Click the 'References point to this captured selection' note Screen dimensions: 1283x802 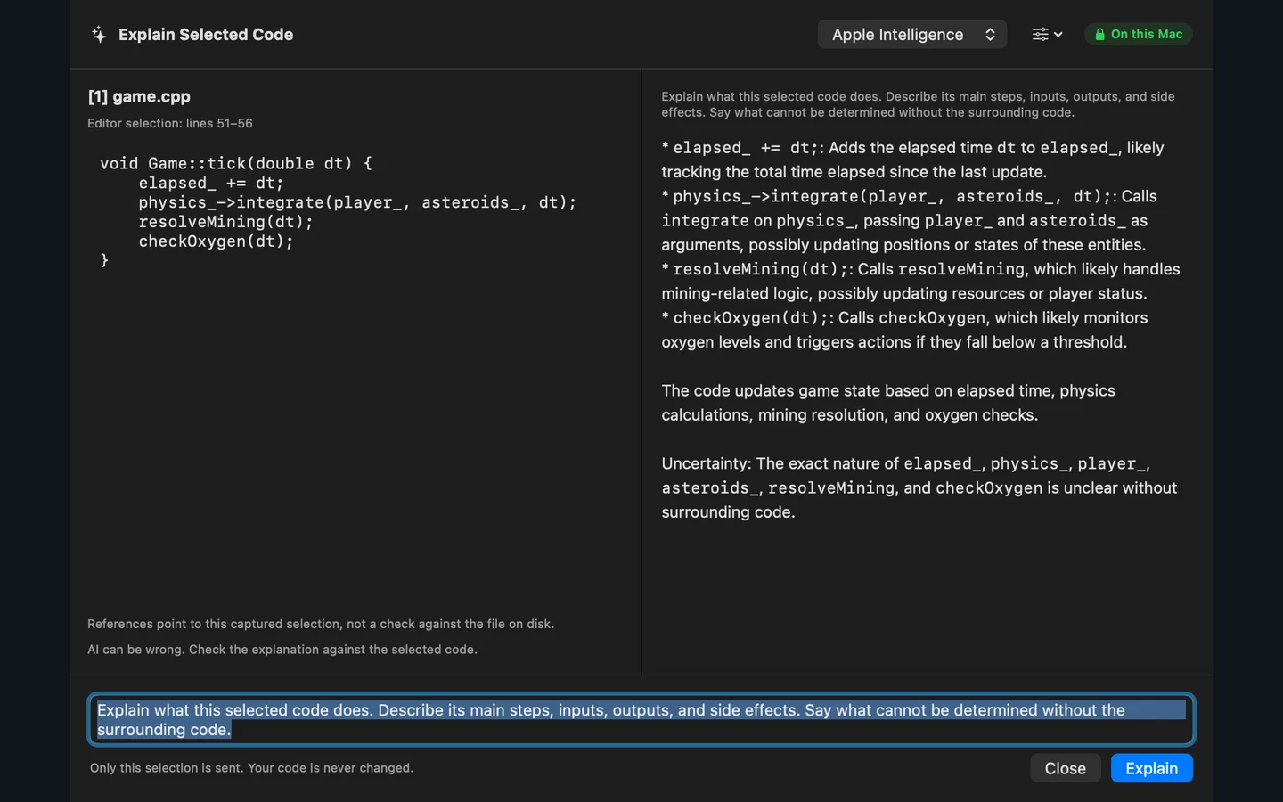321,624
